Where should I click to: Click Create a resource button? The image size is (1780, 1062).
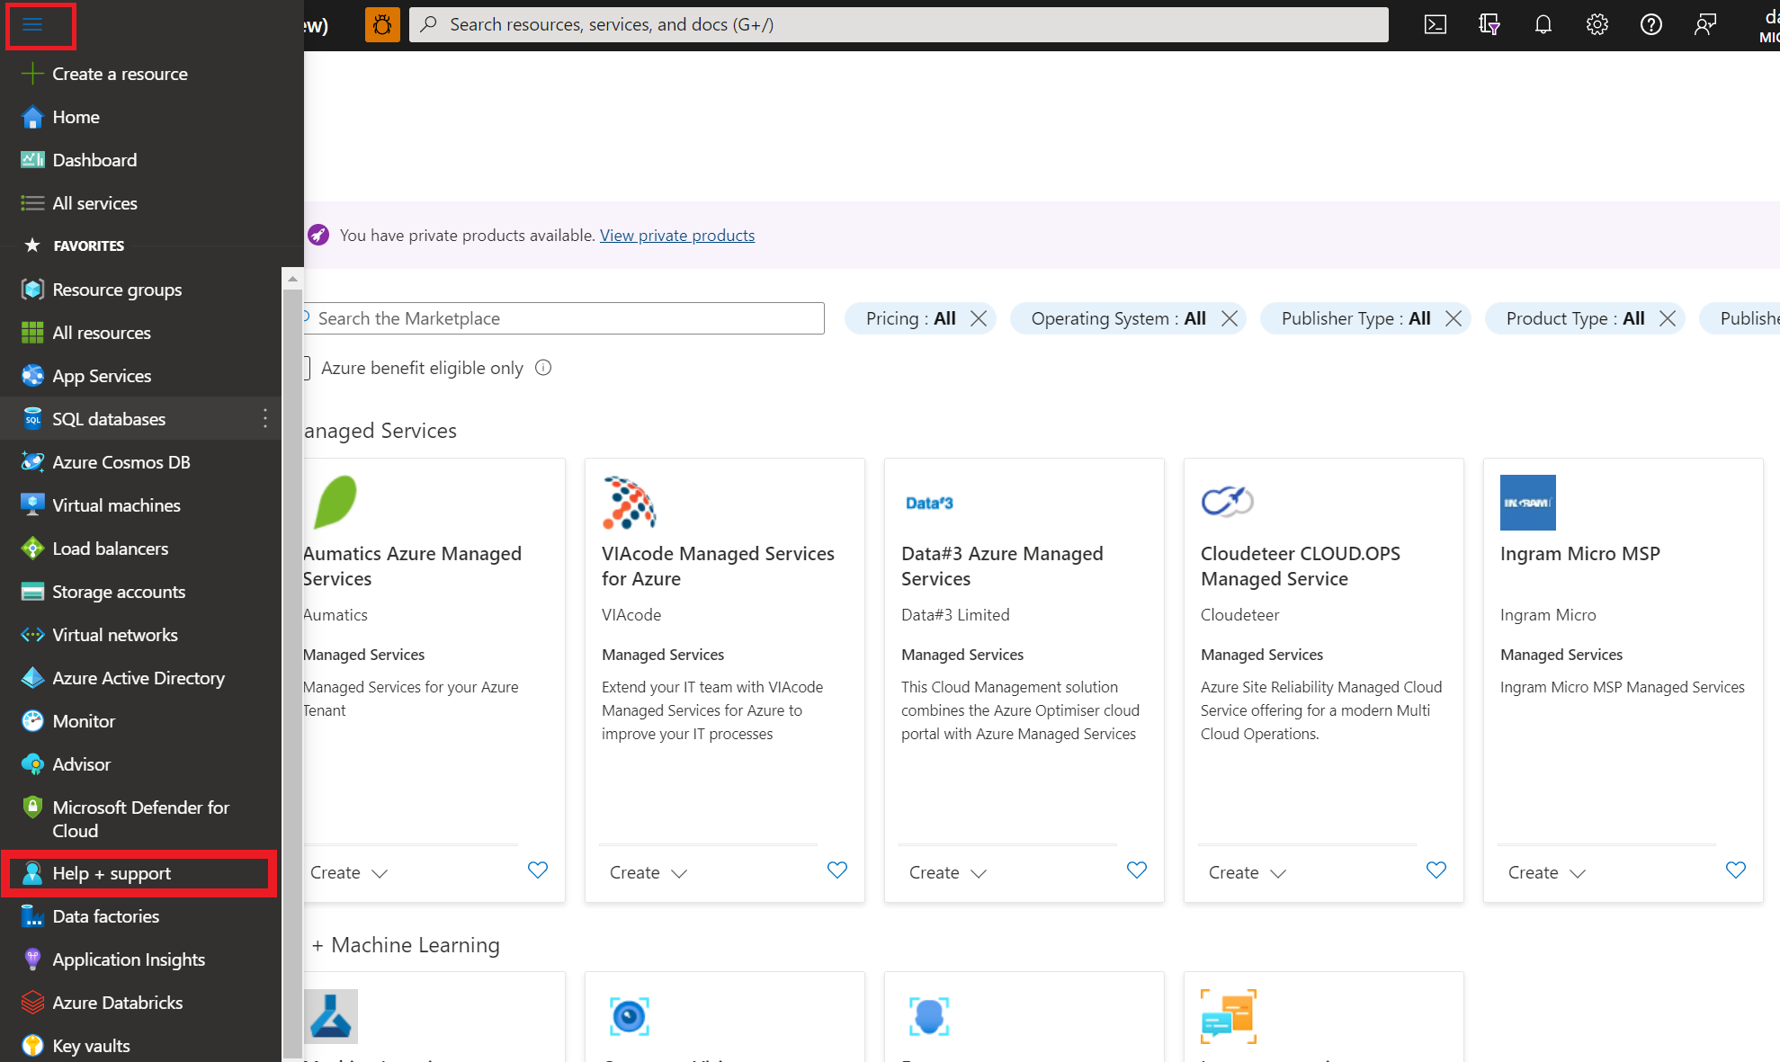[x=107, y=74]
